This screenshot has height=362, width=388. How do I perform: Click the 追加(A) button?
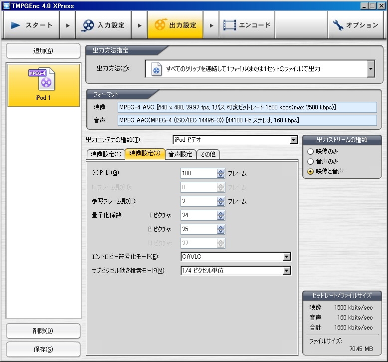[43, 51]
